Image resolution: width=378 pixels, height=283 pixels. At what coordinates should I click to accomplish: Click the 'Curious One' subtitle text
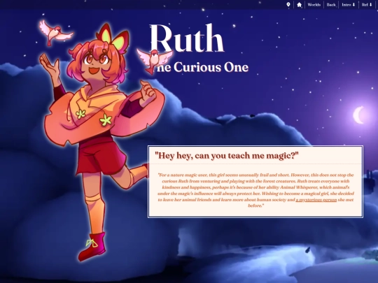[x=211, y=67]
